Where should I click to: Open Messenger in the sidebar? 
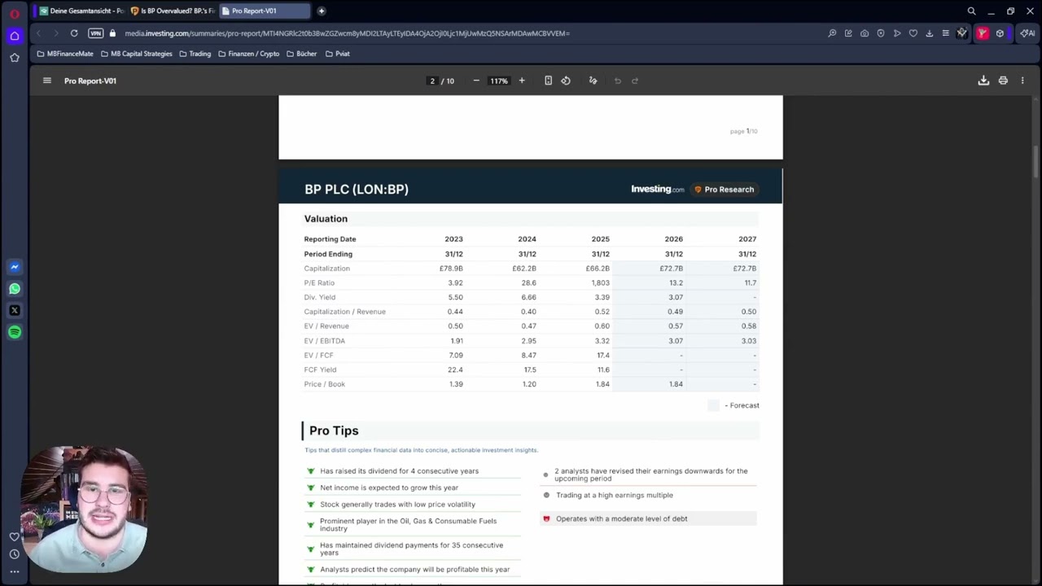(14, 267)
